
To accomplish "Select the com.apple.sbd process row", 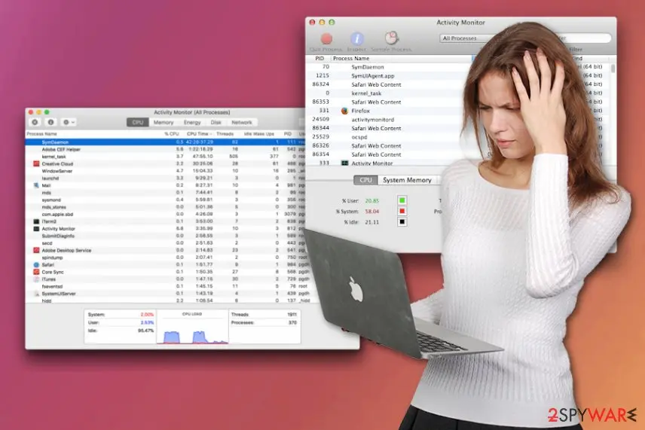I will click(165, 214).
